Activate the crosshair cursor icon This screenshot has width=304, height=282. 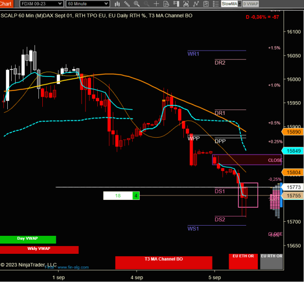(x=156, y=4)
